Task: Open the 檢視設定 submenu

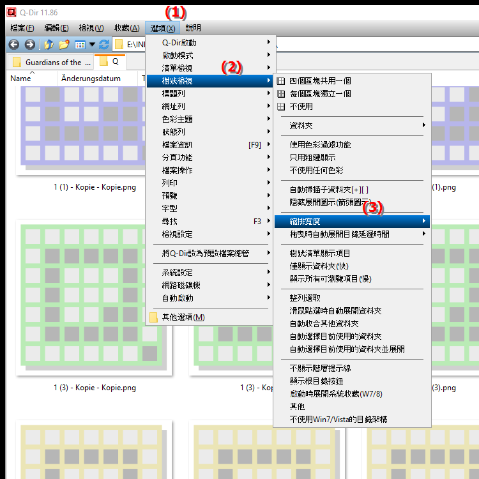Action: [210, 234]
